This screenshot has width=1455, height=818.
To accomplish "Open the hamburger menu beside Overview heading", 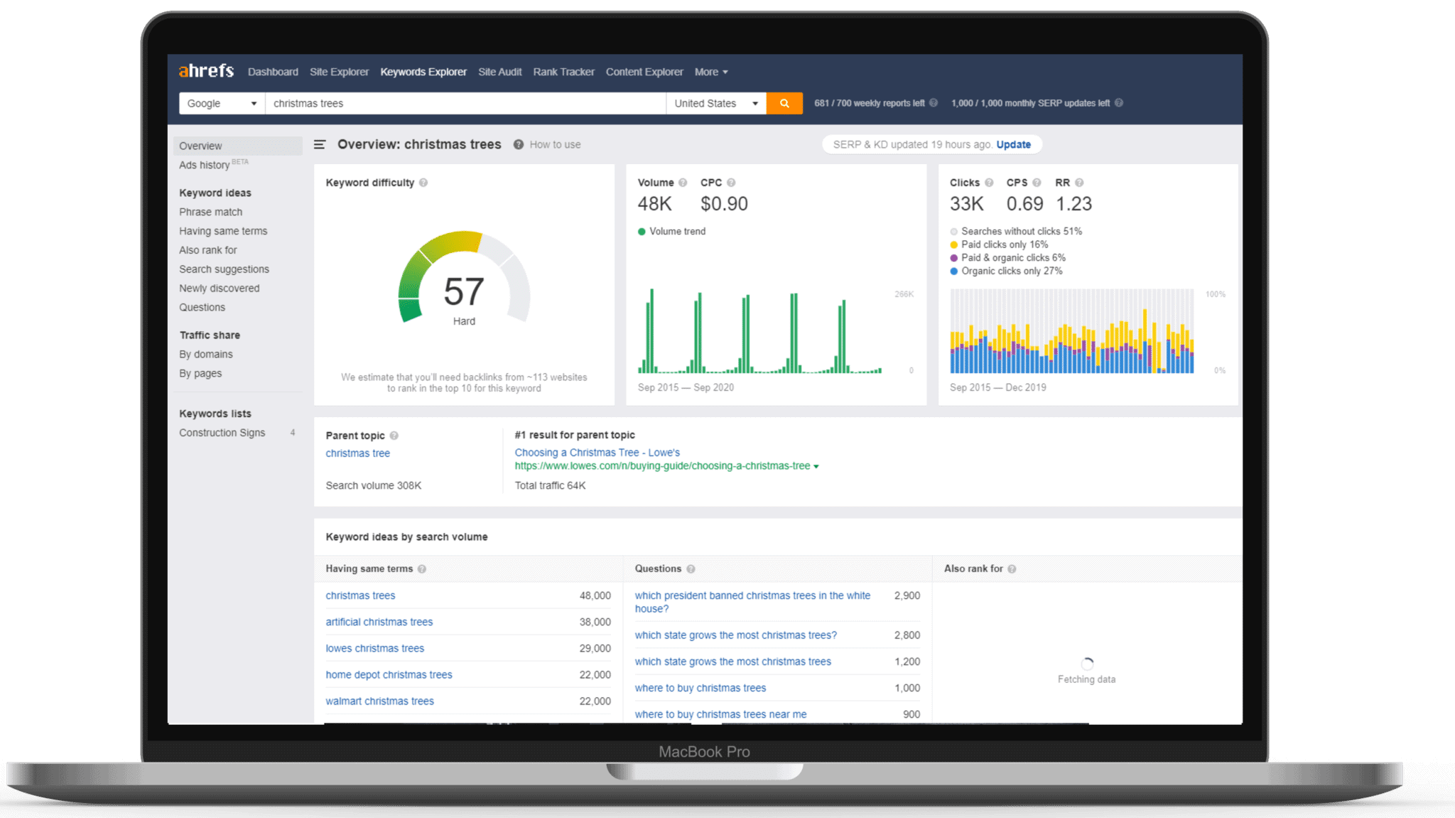I will 320,144.
